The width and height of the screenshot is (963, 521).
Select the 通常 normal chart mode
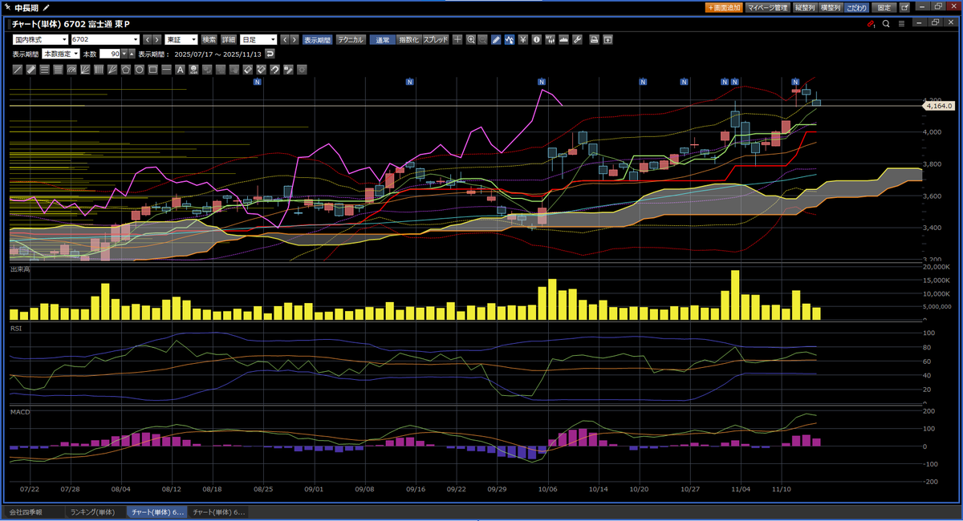point(382,39)
